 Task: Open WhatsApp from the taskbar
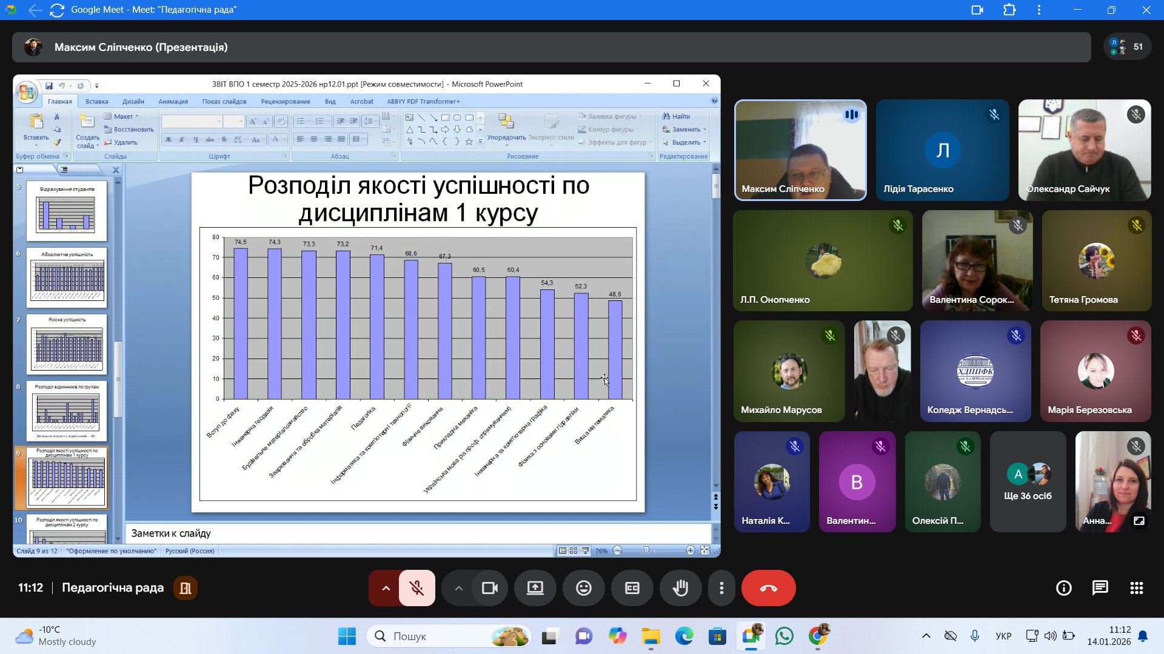pos(784,636)
